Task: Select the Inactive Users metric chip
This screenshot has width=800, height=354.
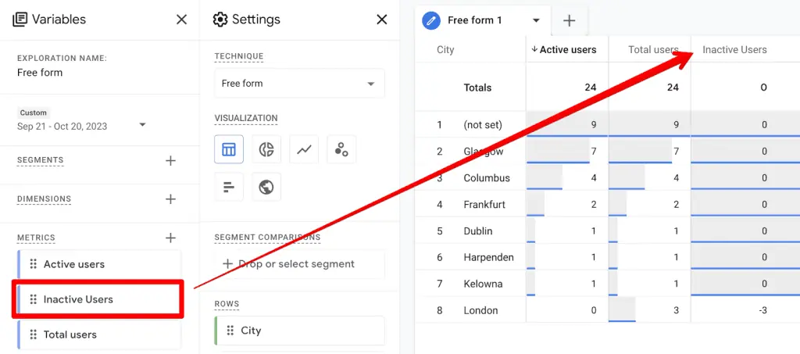Action: (99, 299)
